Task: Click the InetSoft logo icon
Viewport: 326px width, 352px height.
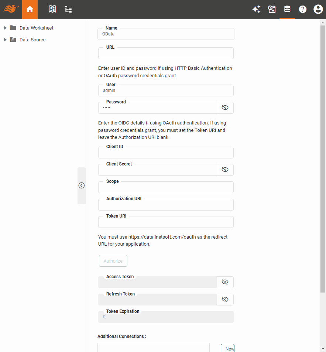Action: tap(10, 9)
